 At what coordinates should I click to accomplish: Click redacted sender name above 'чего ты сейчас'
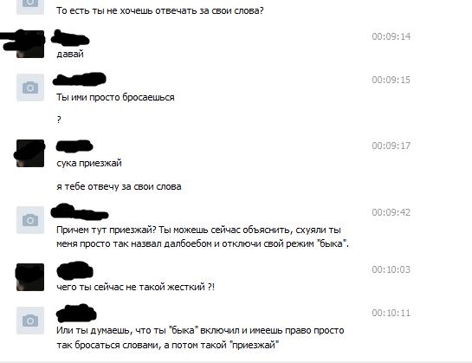pos(74,270)
